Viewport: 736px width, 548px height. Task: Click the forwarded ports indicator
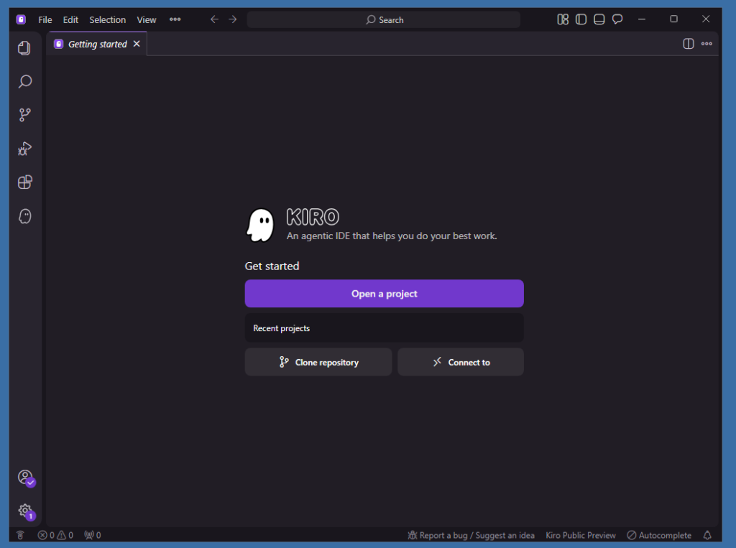pos(93,535)
